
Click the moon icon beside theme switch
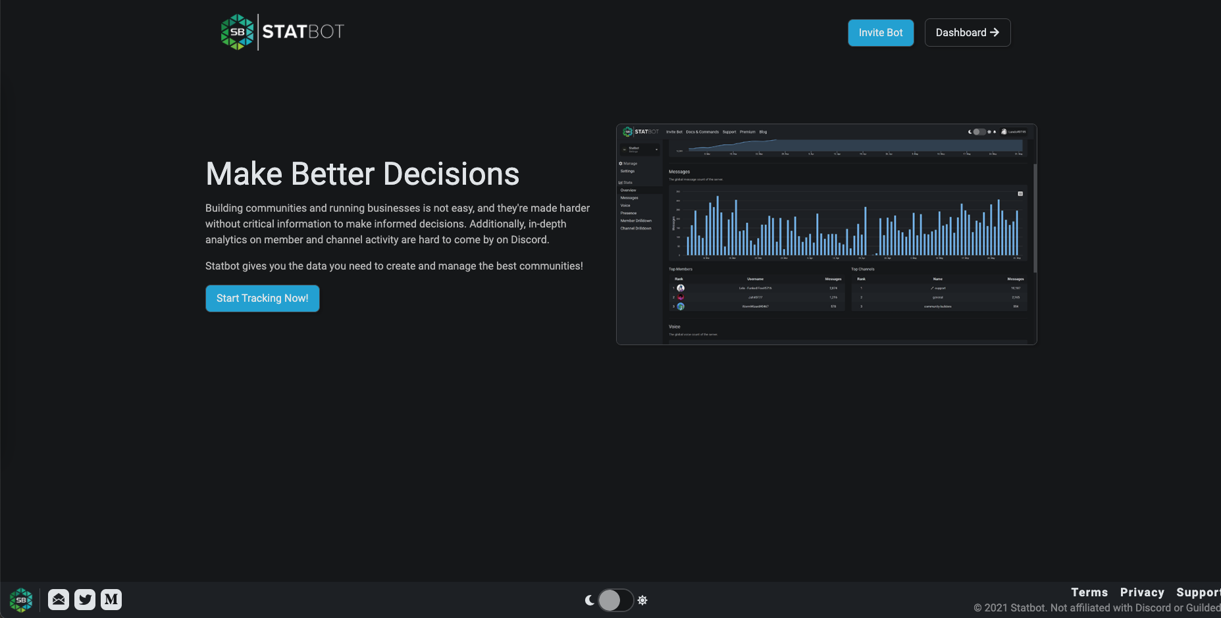tap(590, 600)
